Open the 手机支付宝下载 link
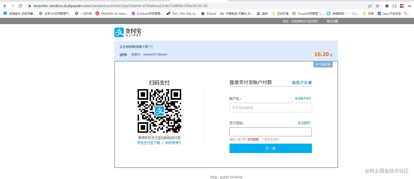 tap(149, 143)
